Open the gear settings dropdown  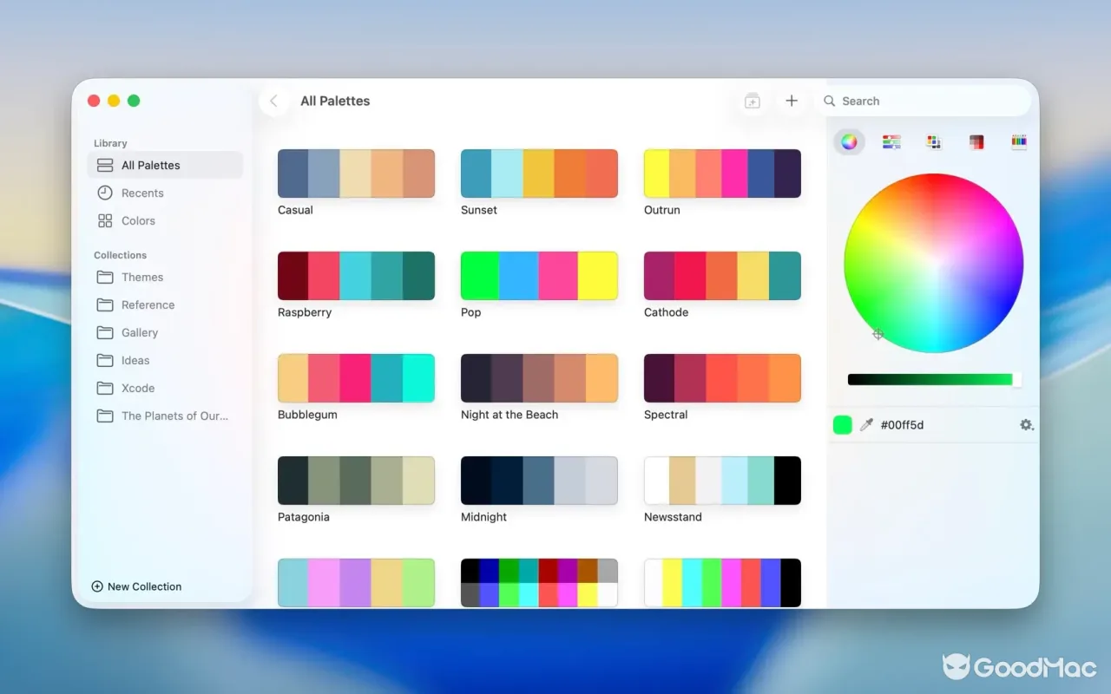1027,425
